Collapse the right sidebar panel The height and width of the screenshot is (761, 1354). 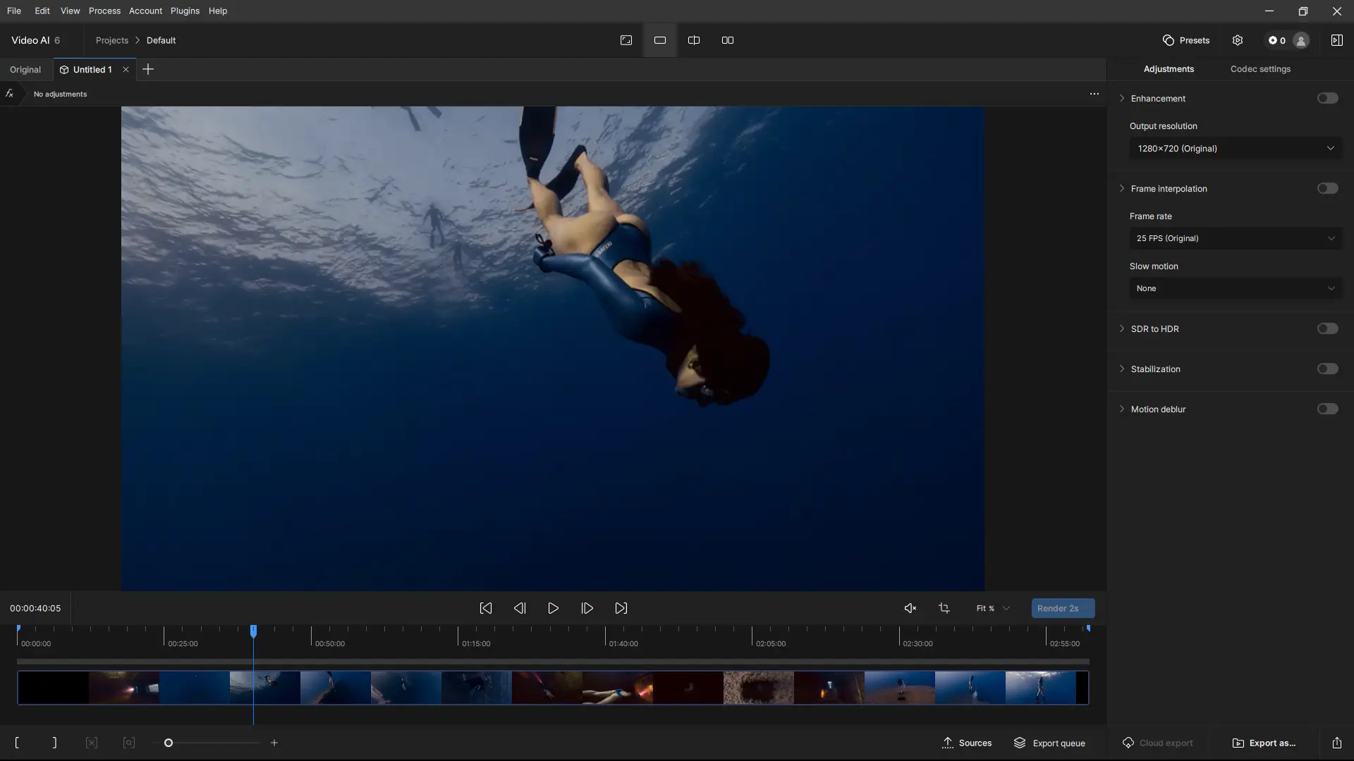1336,40
